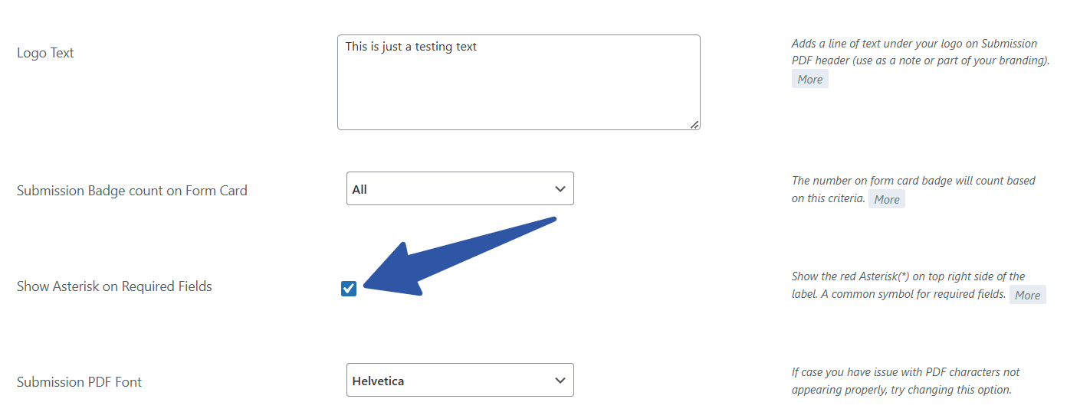Click the Logo Text field label
Screen dimensions: 1067x412
click(x=45, y=53)
